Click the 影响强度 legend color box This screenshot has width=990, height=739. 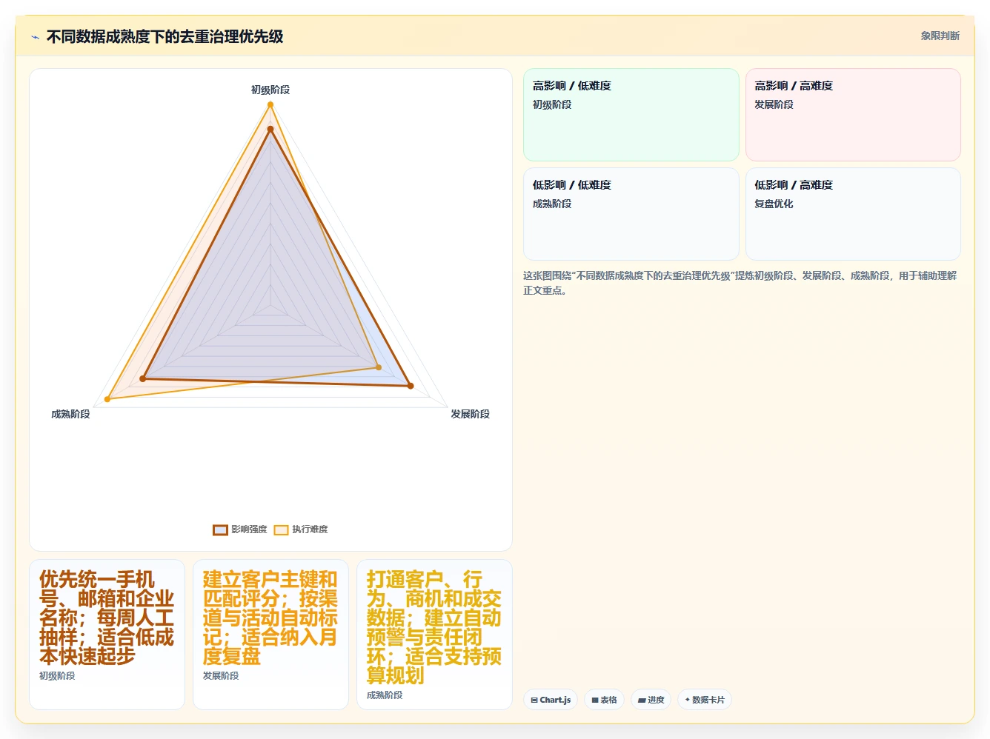click(x=220, y=529)
